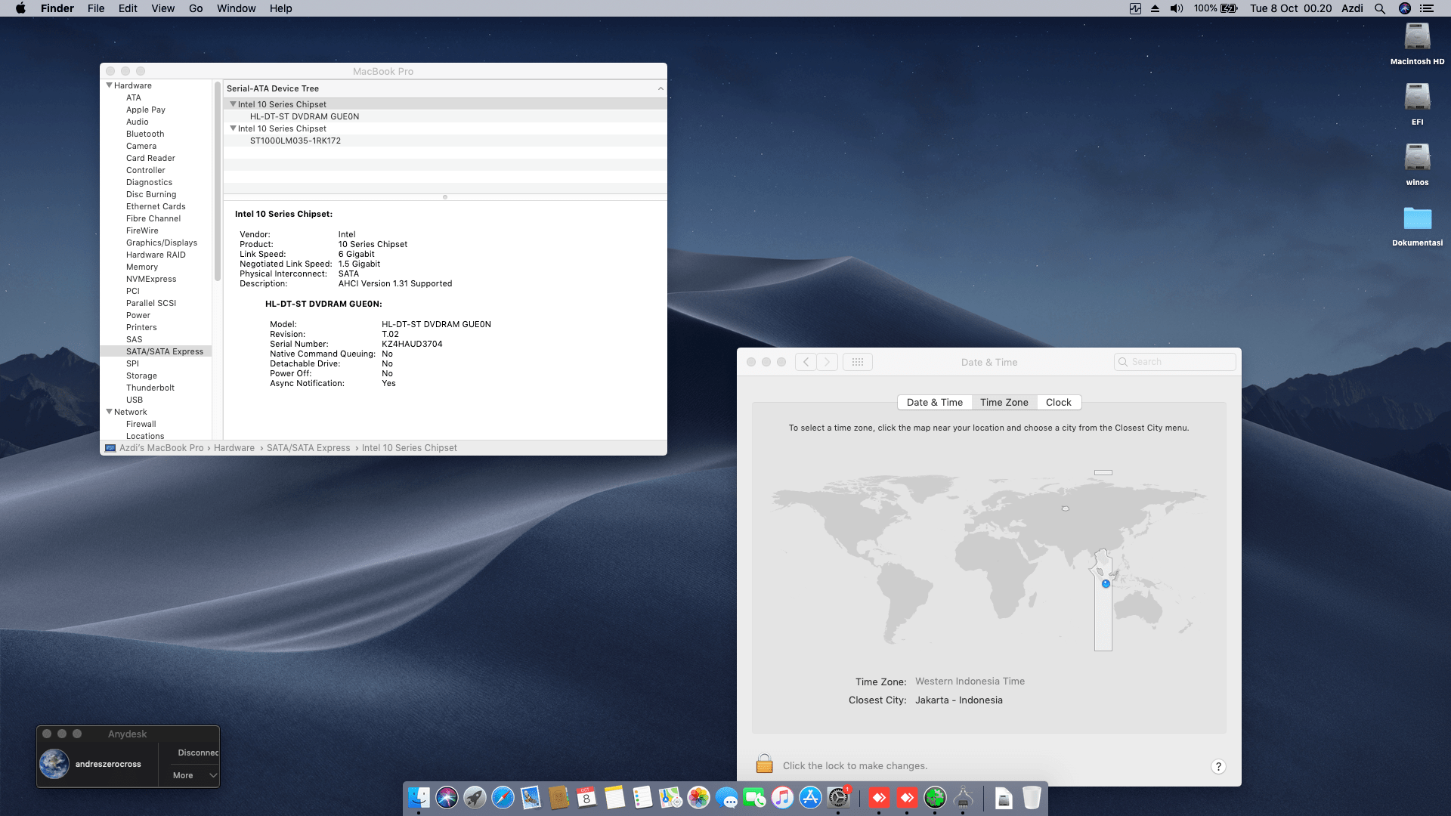Viewport: 1451px width, 816px height.
Task: Open the More dropdown in Anydesk
Action: 193,775
